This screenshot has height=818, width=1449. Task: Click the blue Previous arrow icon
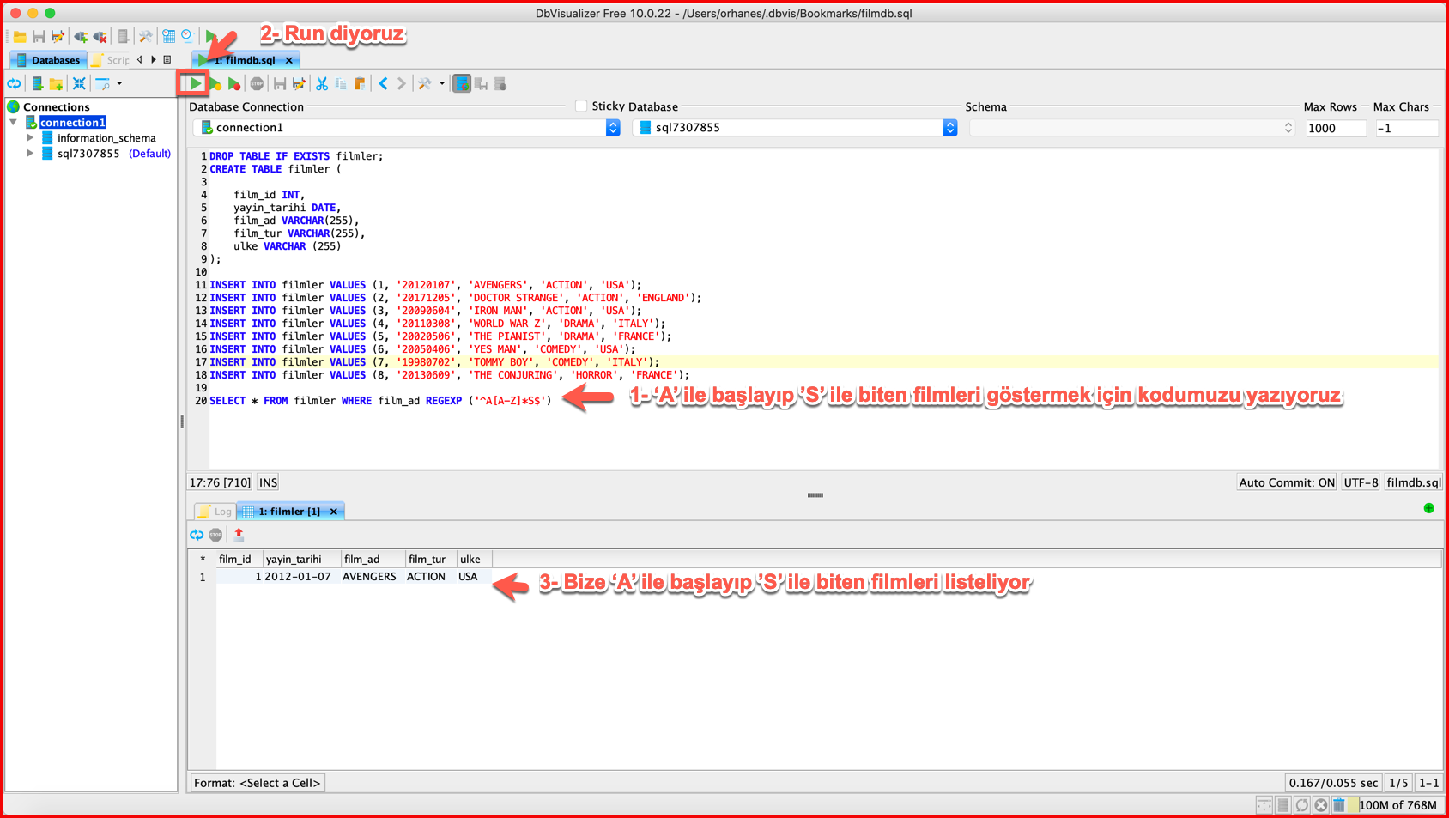[x=383, y=83]
